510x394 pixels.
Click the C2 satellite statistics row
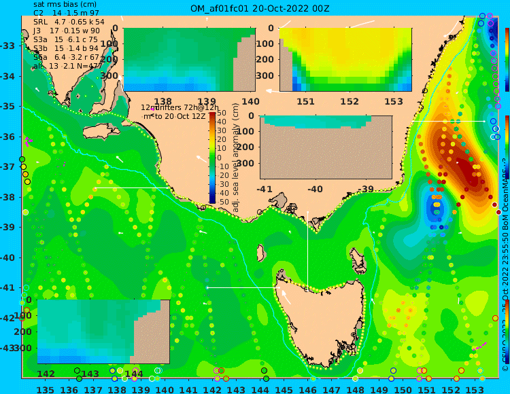point(66,13)
